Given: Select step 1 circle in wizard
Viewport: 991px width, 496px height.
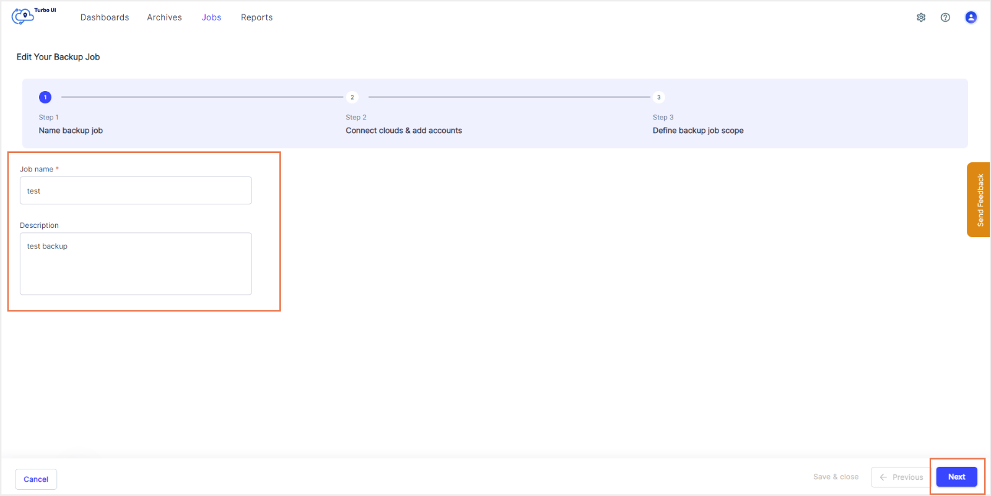Looking at the screenshot, I should (x=45, y=97).
